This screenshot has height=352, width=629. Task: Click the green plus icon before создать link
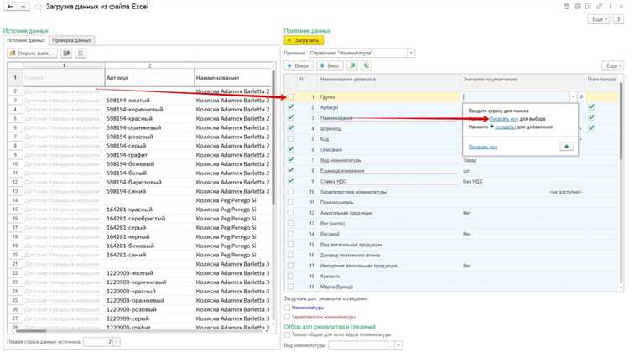point(491,127)
